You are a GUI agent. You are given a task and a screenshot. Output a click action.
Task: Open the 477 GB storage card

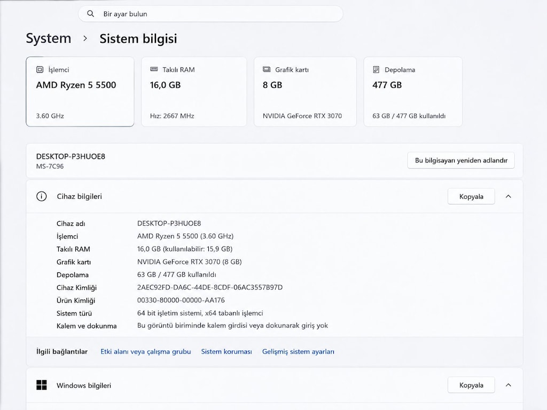(x=413, y=92)
